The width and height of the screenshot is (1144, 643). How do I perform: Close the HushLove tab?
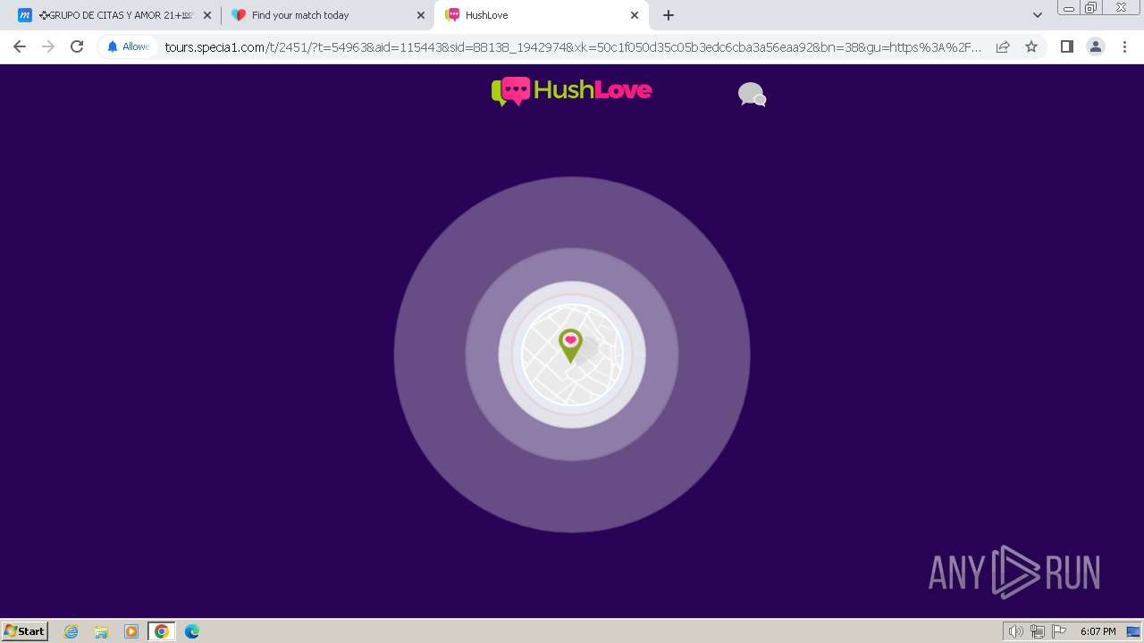click(635, 15)
